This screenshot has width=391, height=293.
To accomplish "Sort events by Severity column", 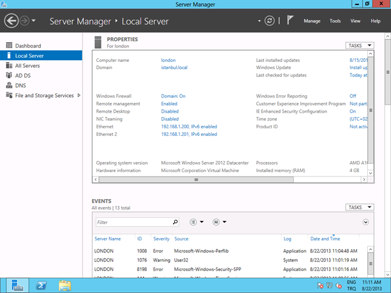I will click(161, 239).
